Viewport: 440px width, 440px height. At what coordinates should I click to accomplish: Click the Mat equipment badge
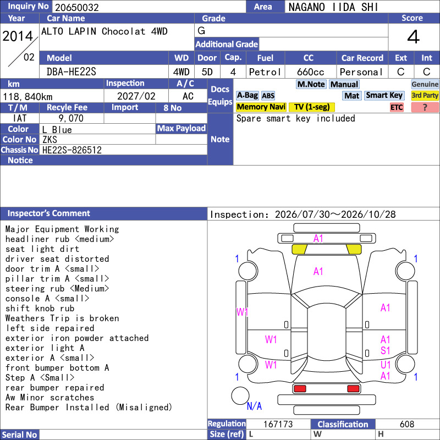(x=351, y=96)
